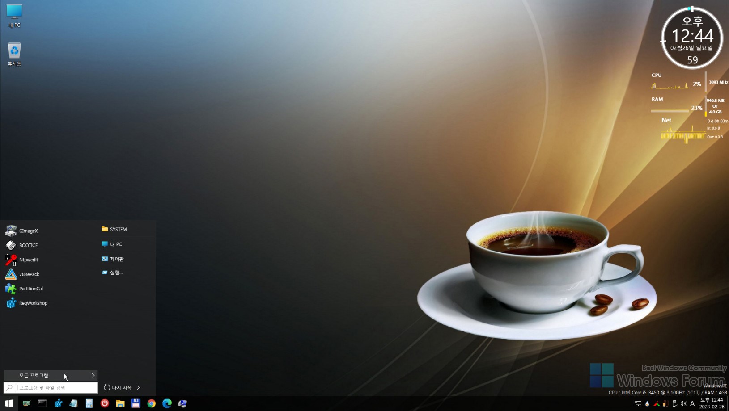729x411 pixels.
Task: Launch Google Chrome from taskbar
Action: click(152, 403)
